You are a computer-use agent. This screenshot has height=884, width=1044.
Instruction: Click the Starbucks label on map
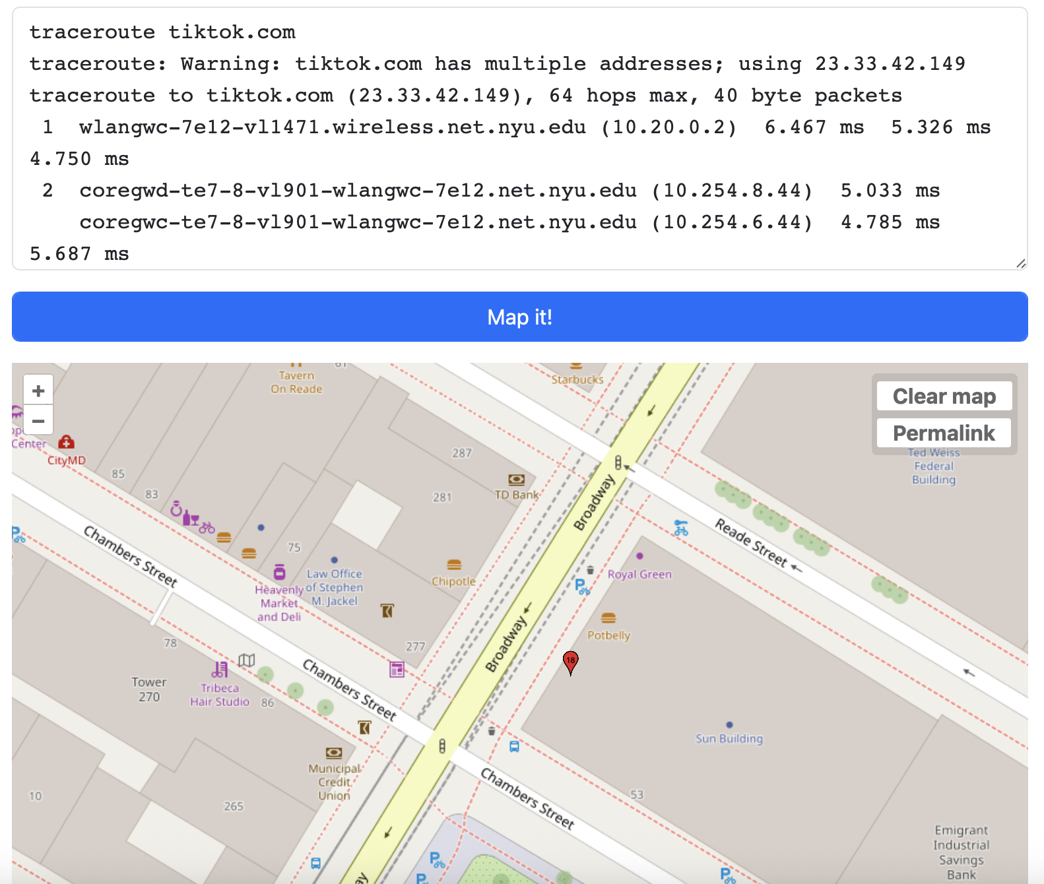coord(577,379)
